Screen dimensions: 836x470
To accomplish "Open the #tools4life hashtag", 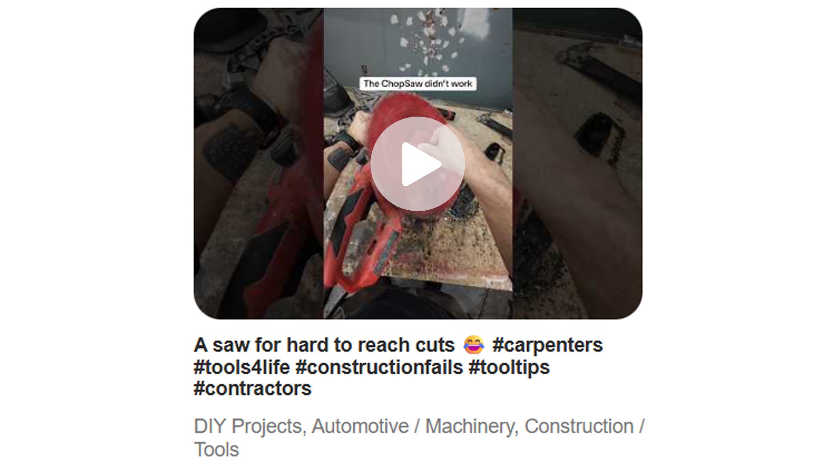I will click(242, 367).
